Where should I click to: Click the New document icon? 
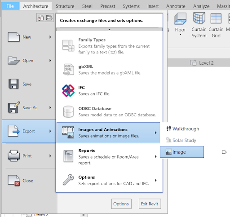13,37
